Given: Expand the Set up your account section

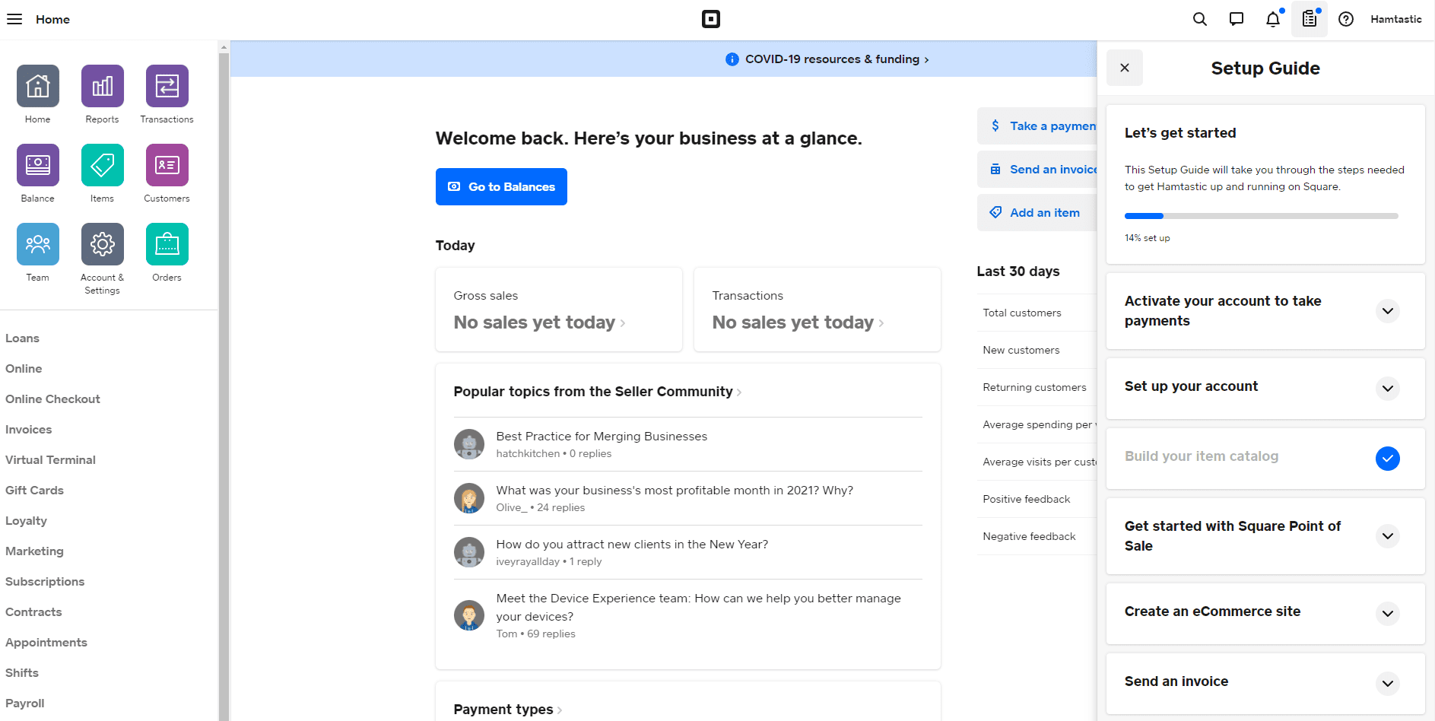Looking at the screenshot, I should point(1387,389).
